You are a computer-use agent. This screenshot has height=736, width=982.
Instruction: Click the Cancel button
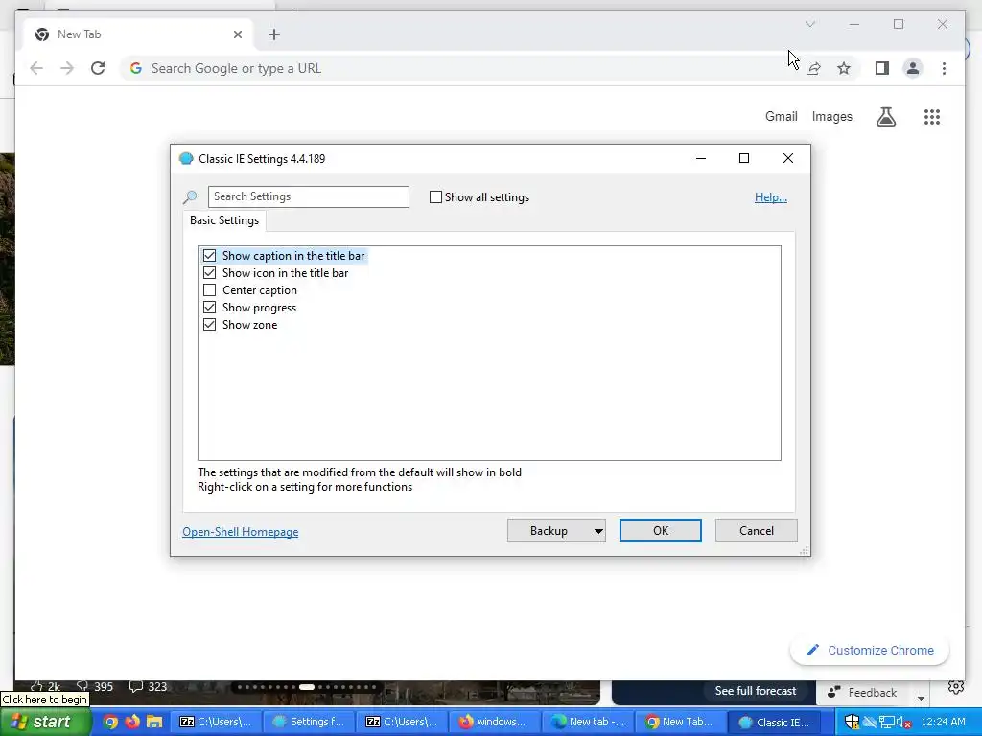click(756, 531)
